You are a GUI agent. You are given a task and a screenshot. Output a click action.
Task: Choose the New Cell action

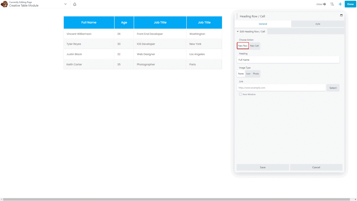tap(254, 46)
